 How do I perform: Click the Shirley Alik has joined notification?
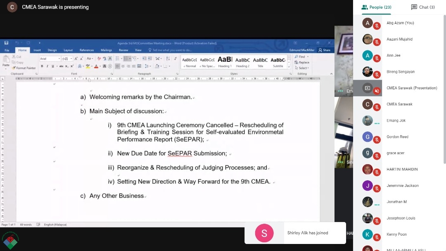[295, 233]
